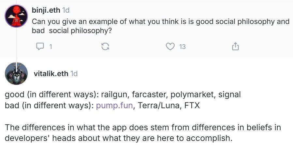Click the 1d timestamp beside vitalik.eth
The image size is (293, 149).
[x=74, y=74]
